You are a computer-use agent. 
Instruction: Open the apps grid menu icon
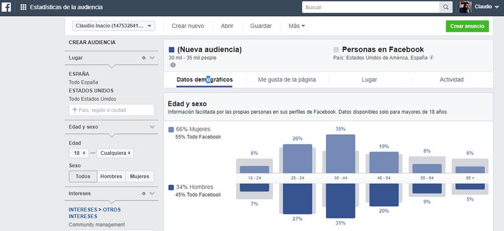pyautogui.click(x=23, y=7)
